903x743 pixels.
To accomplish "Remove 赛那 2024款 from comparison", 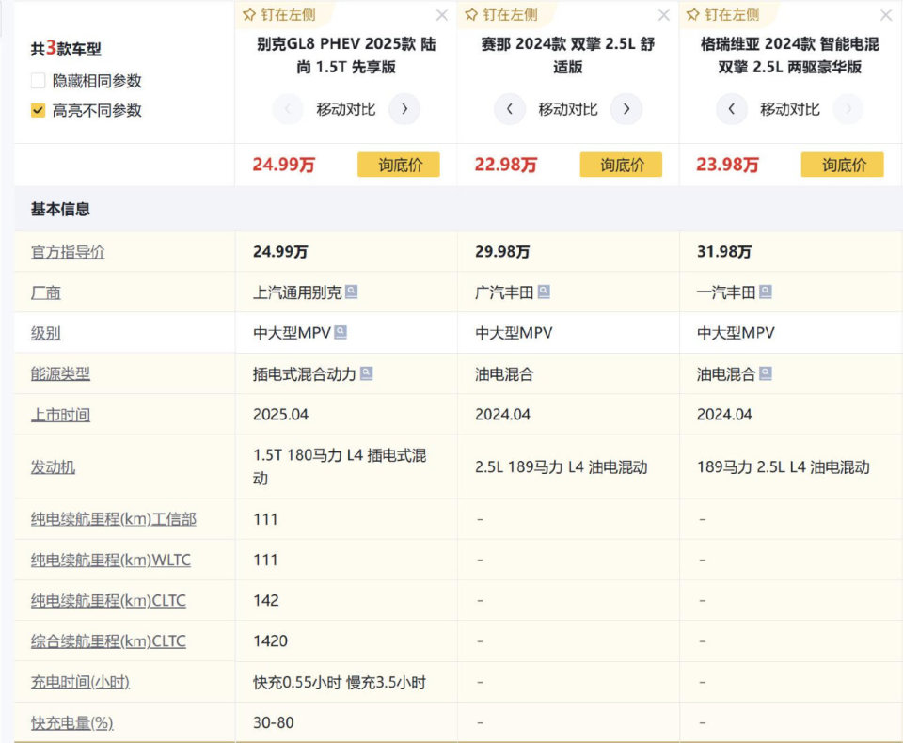I will click(x=664, y=16).
